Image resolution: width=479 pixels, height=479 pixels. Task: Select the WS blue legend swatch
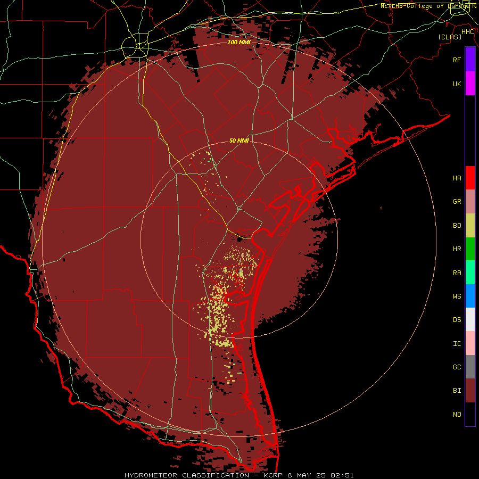470,296
